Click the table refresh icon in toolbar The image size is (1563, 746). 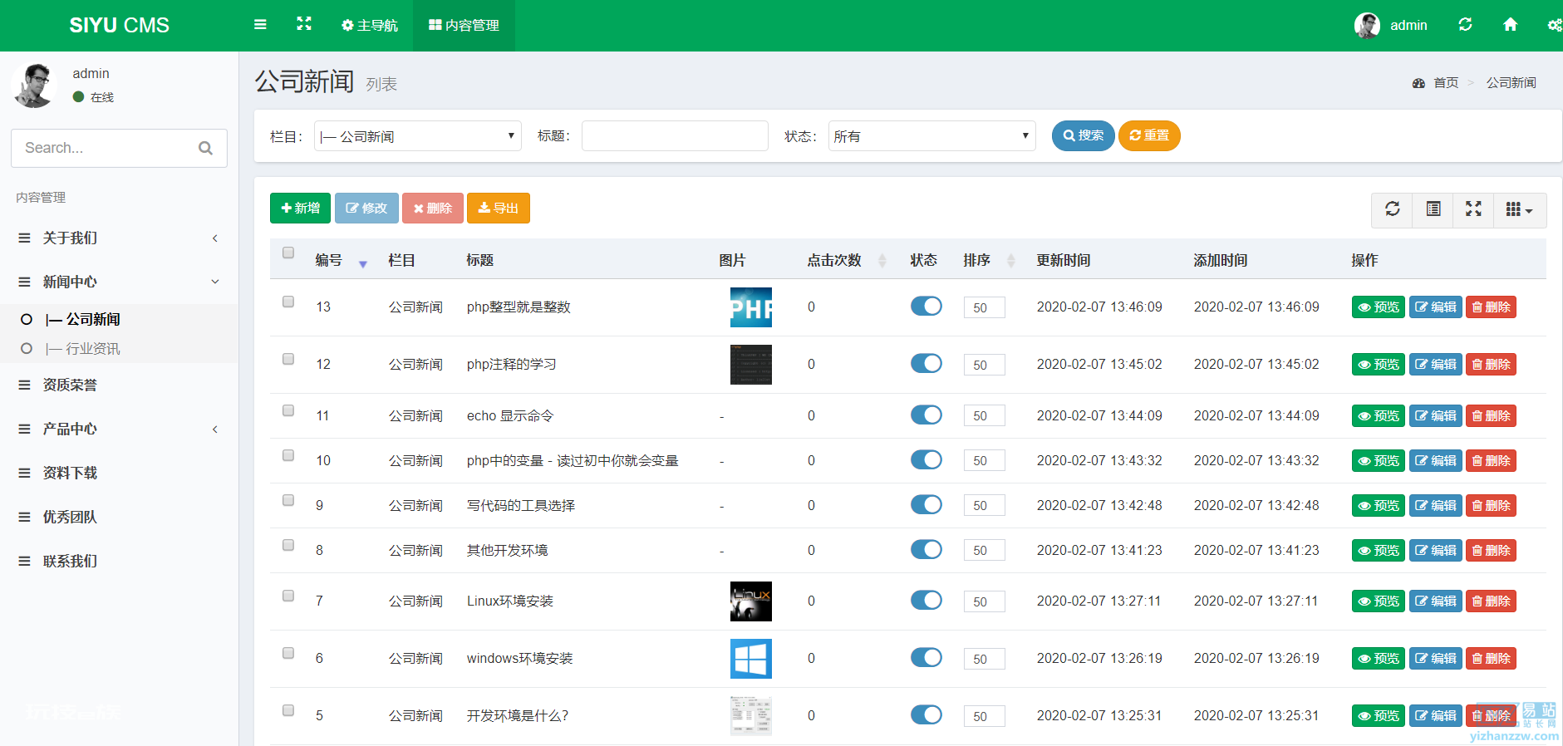tap(1393, 209)
